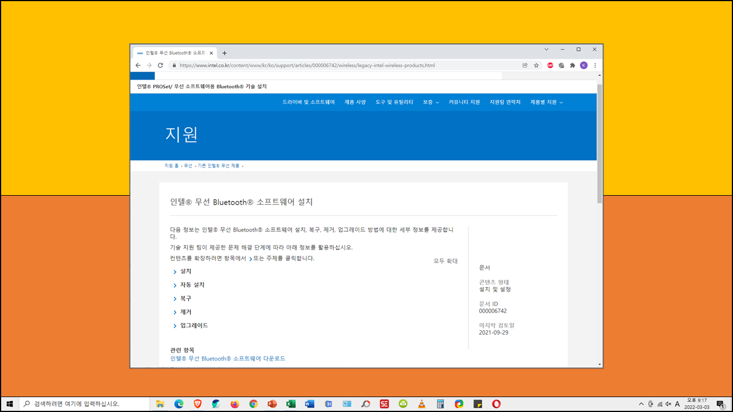
Task: Launch Opera from the taskbar
Action: point(496,404)
